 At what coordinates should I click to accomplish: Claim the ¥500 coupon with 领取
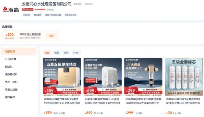(52, 36)
